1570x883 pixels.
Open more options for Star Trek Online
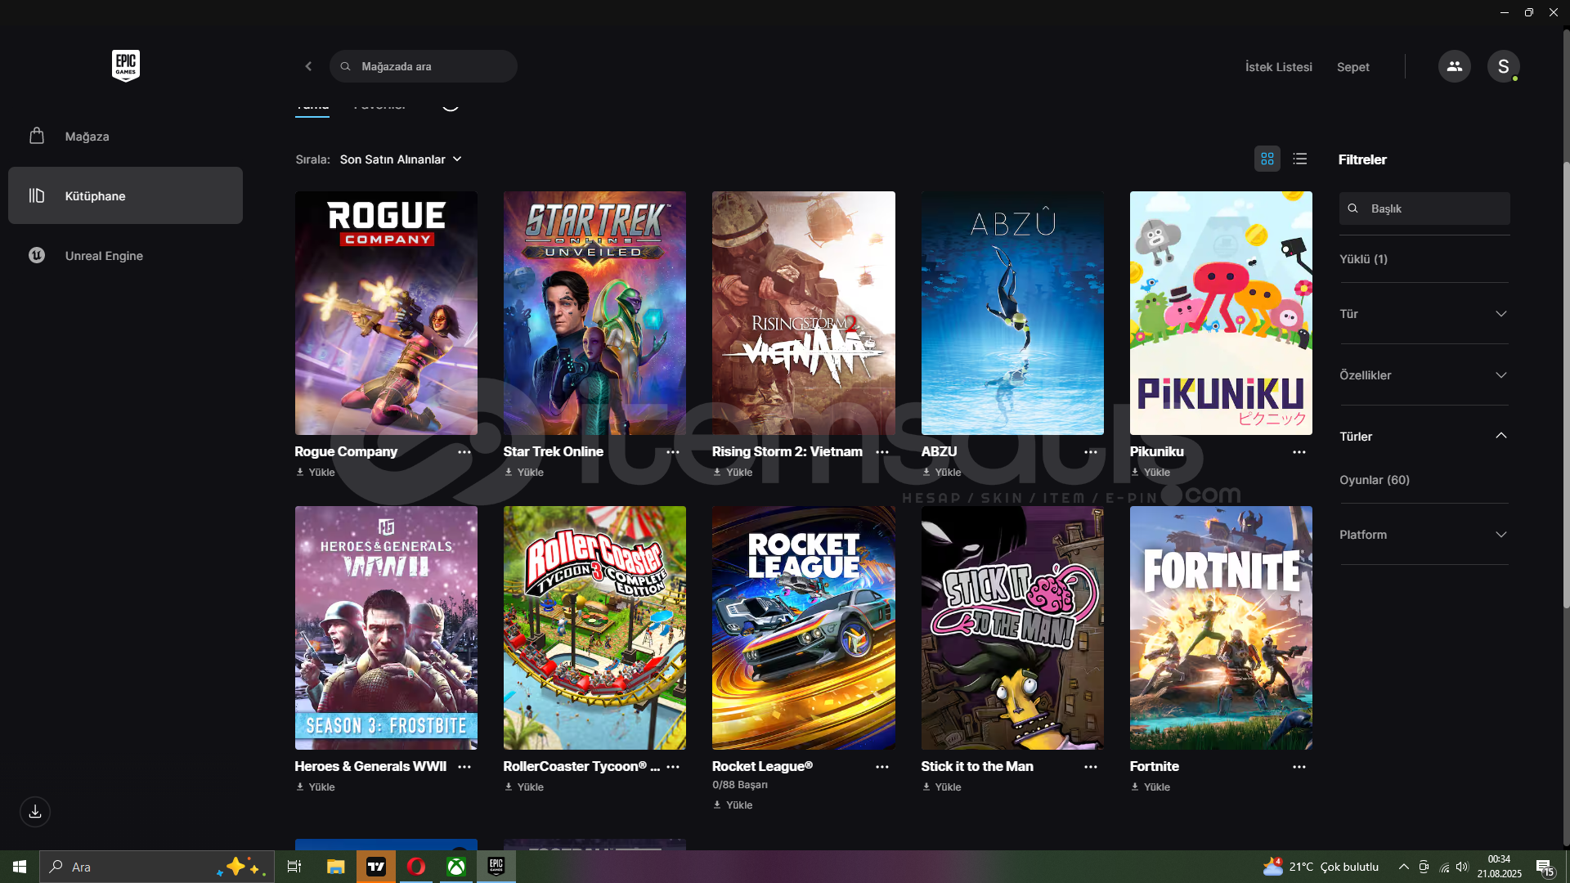[x=673, y=452]
